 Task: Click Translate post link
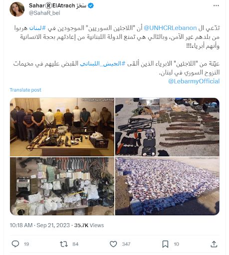pos(25,90)
